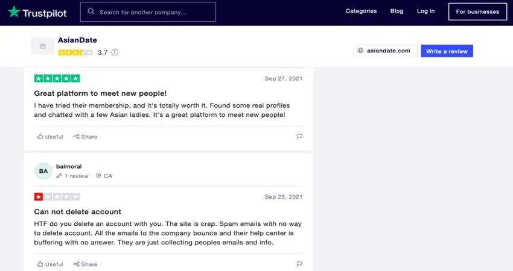Visit asiandate.com website link
This screenshot has width=513, height=271.
pos(384,51)
